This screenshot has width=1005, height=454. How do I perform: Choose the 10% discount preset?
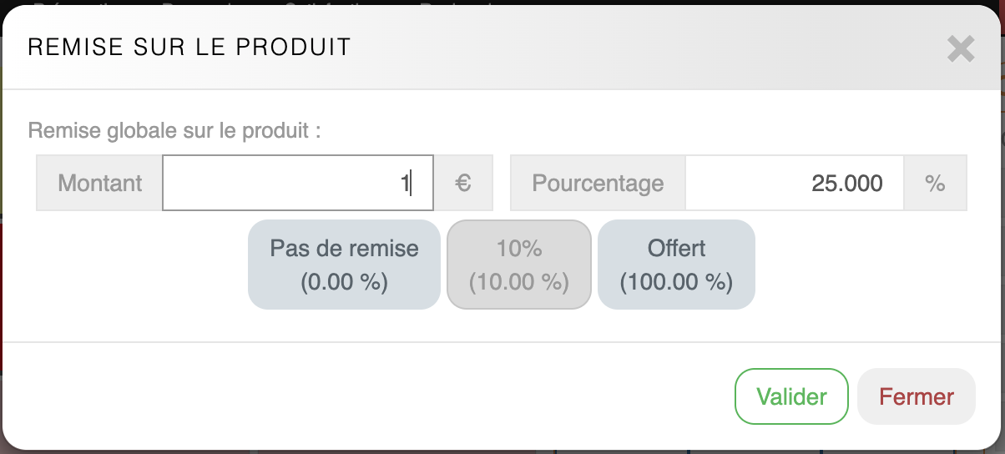pyautogui.click(x=519, y=265)
